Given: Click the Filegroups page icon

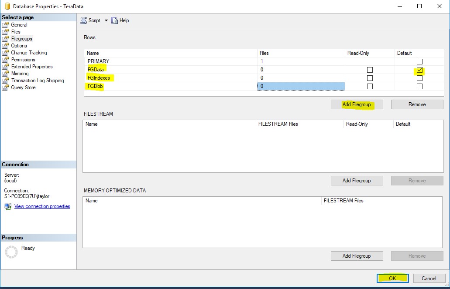Looking at the screenshot, I should tap(6, 39).
